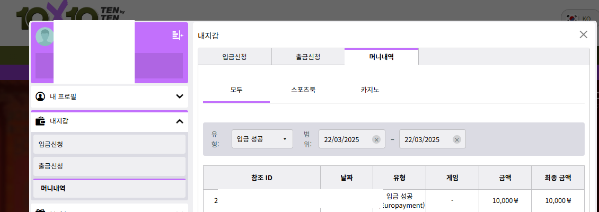Clear the start date field

click(x=376, y=139)
